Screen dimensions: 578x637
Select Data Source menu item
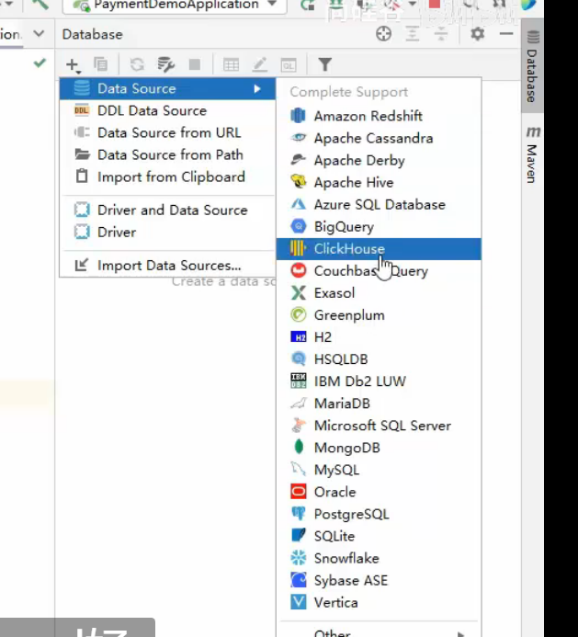pyautogui.click(x=167, y=88)
